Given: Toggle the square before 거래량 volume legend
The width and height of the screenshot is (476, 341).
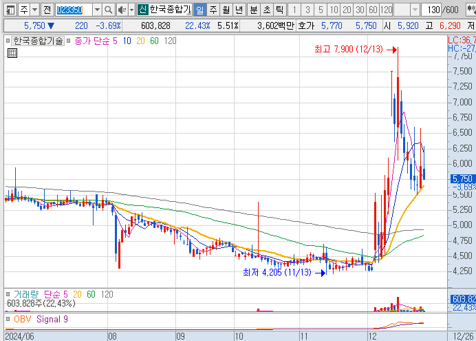Looking at the screenshot, I should click(x=8, y=294).
